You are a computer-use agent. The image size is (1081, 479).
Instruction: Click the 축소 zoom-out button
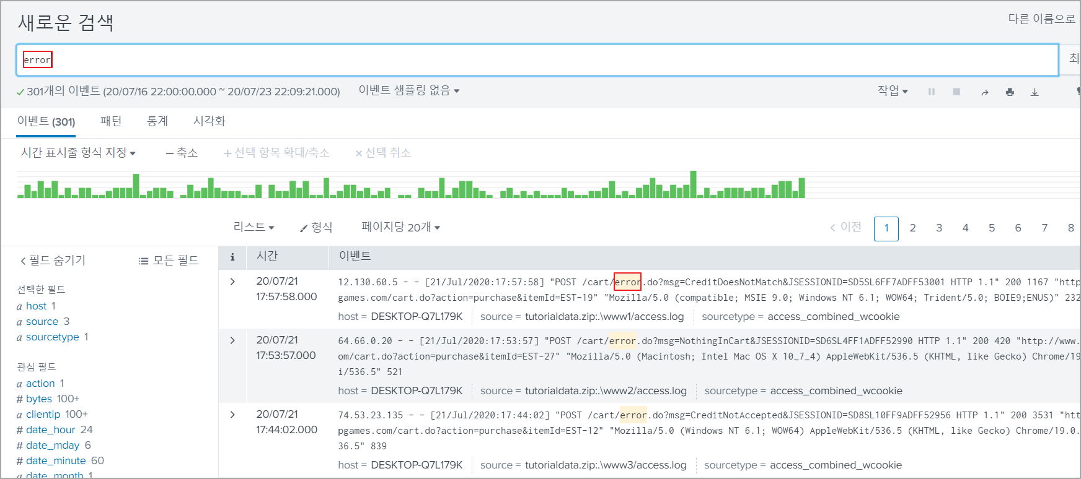click(x=182, y=152)
